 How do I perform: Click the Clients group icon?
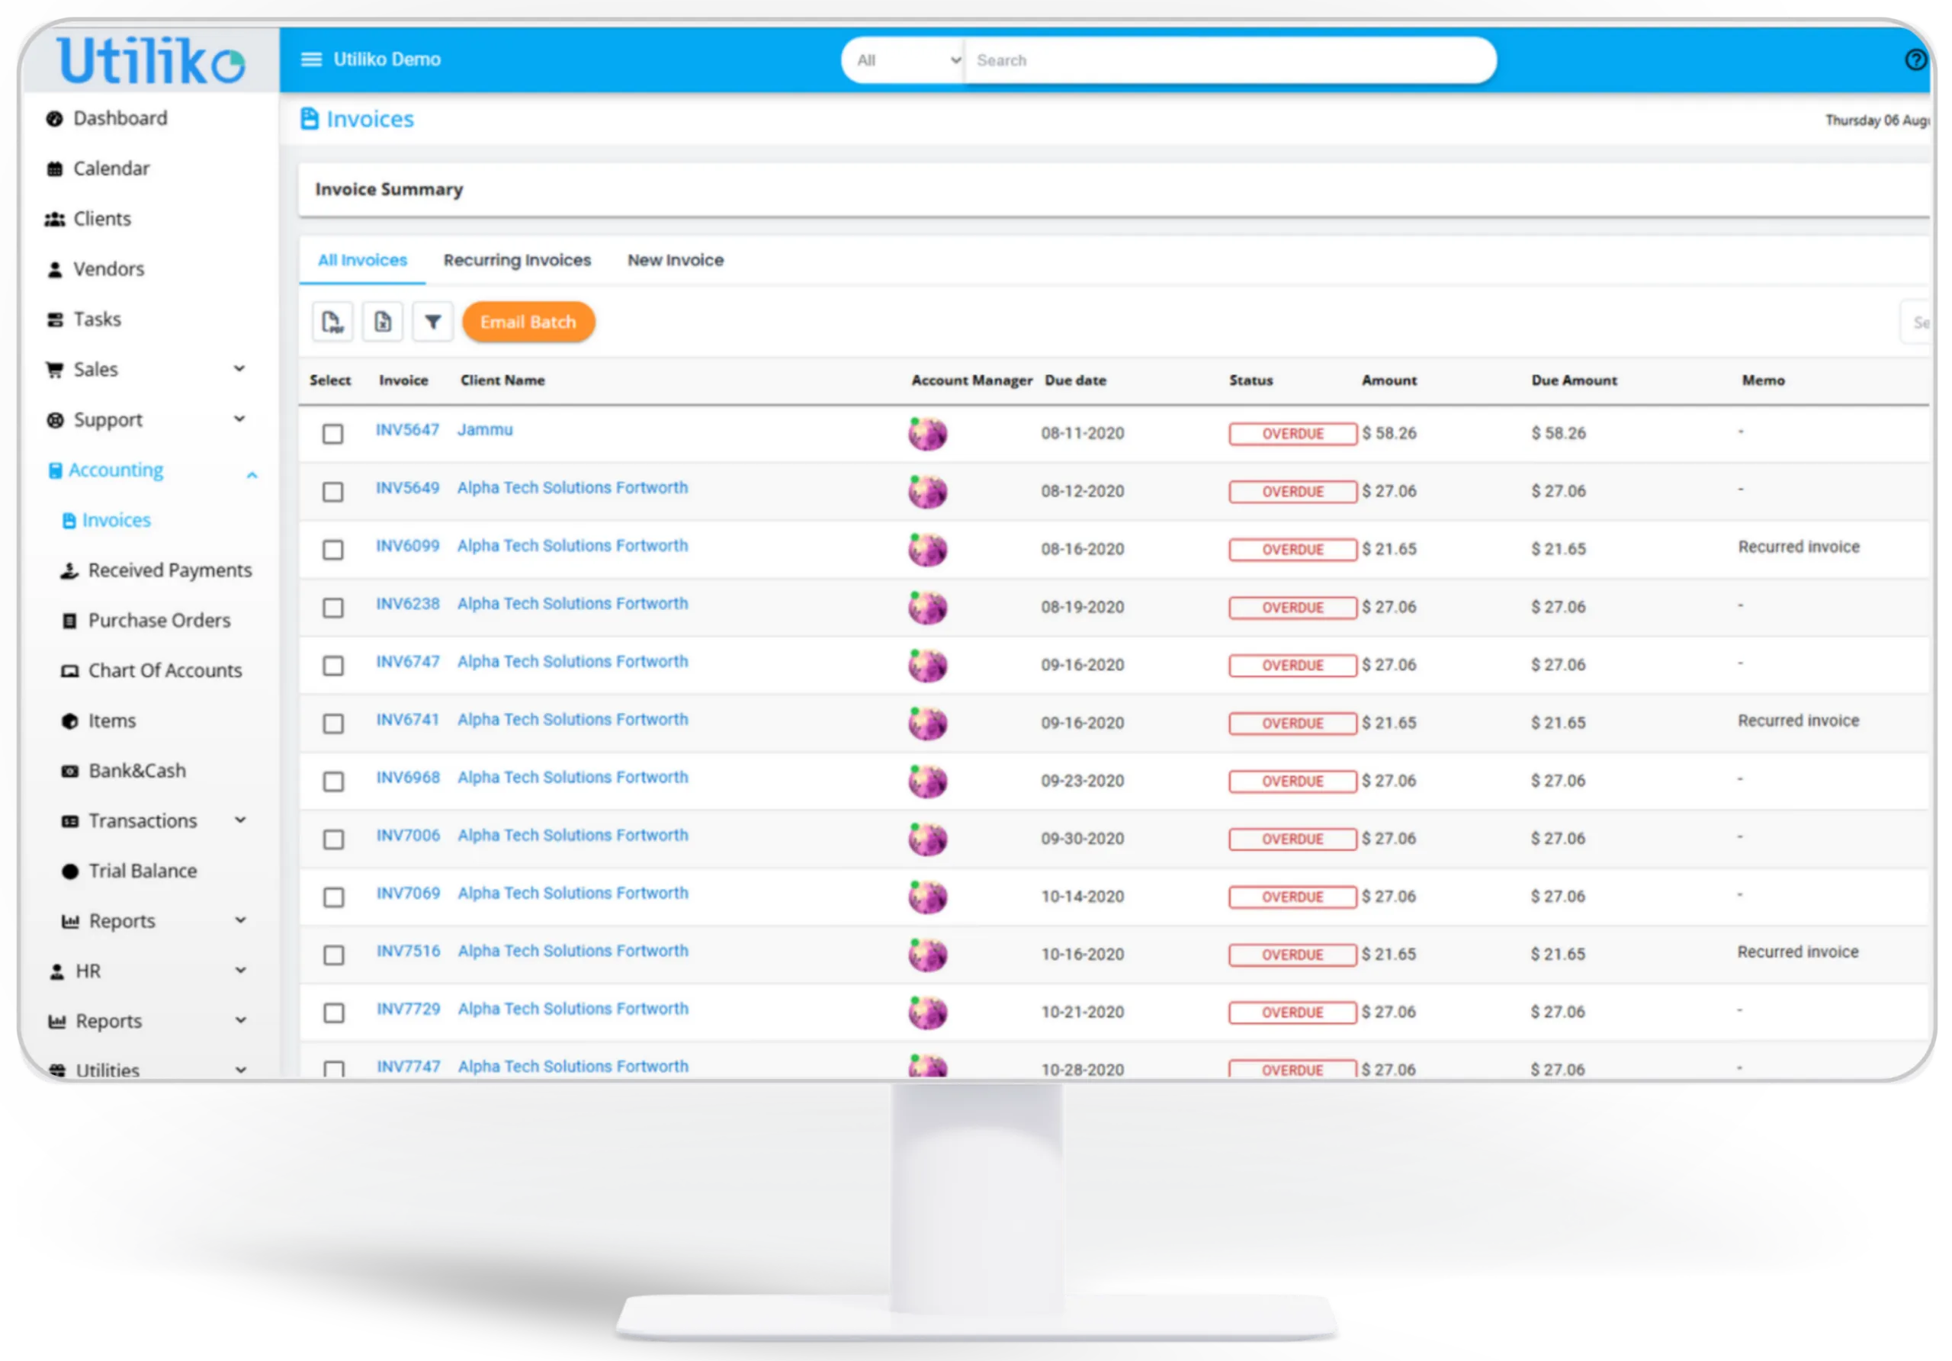tap(55, 220)
